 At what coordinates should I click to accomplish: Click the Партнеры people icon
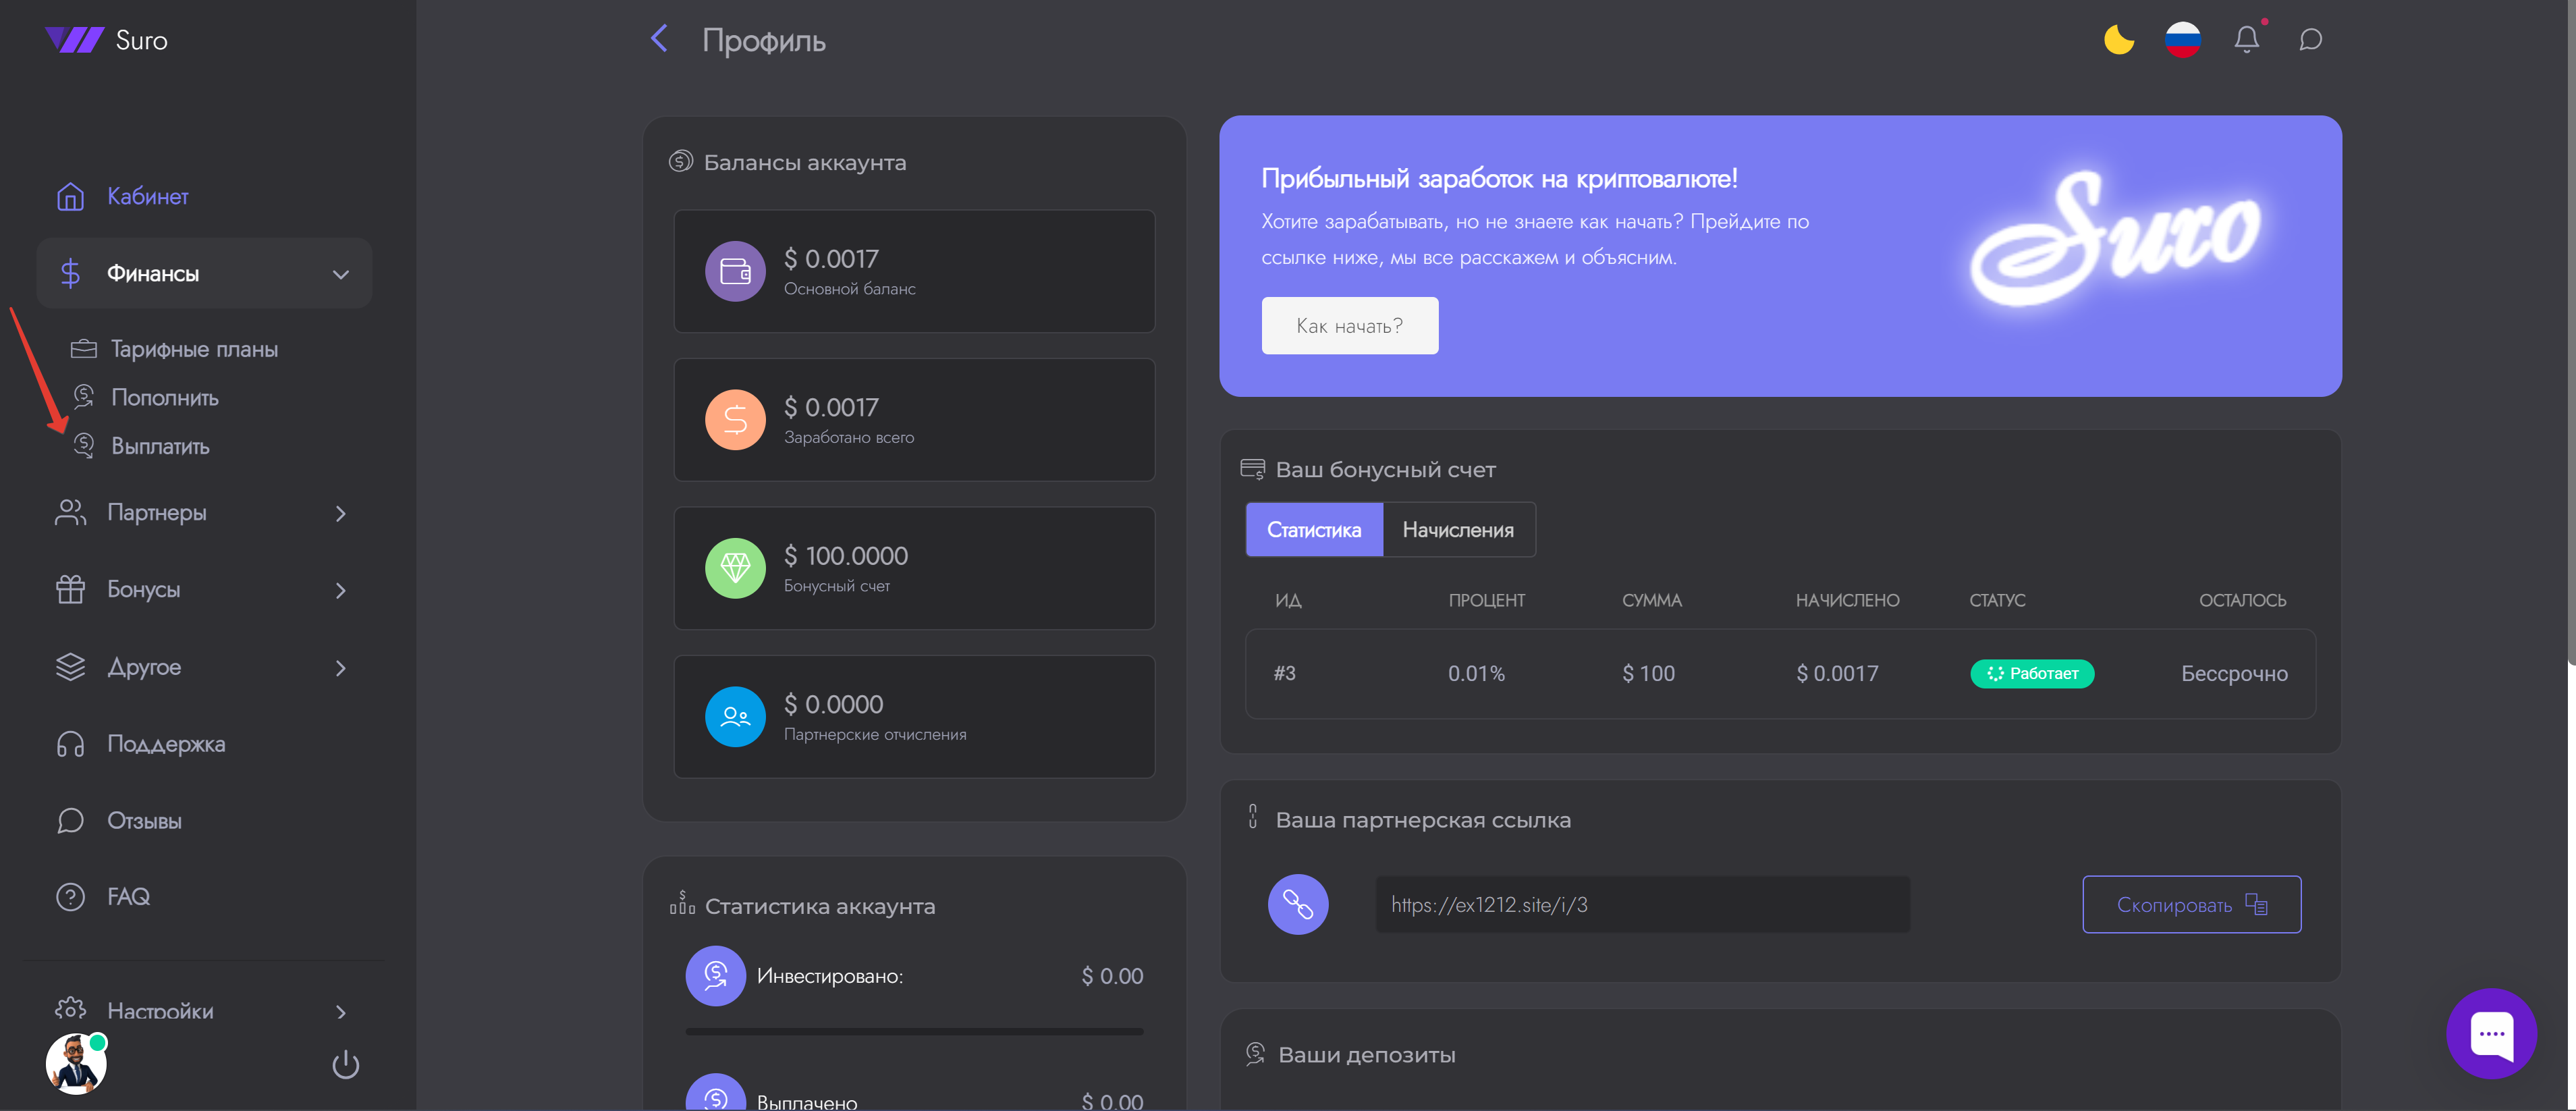click(x=70, y=512)
